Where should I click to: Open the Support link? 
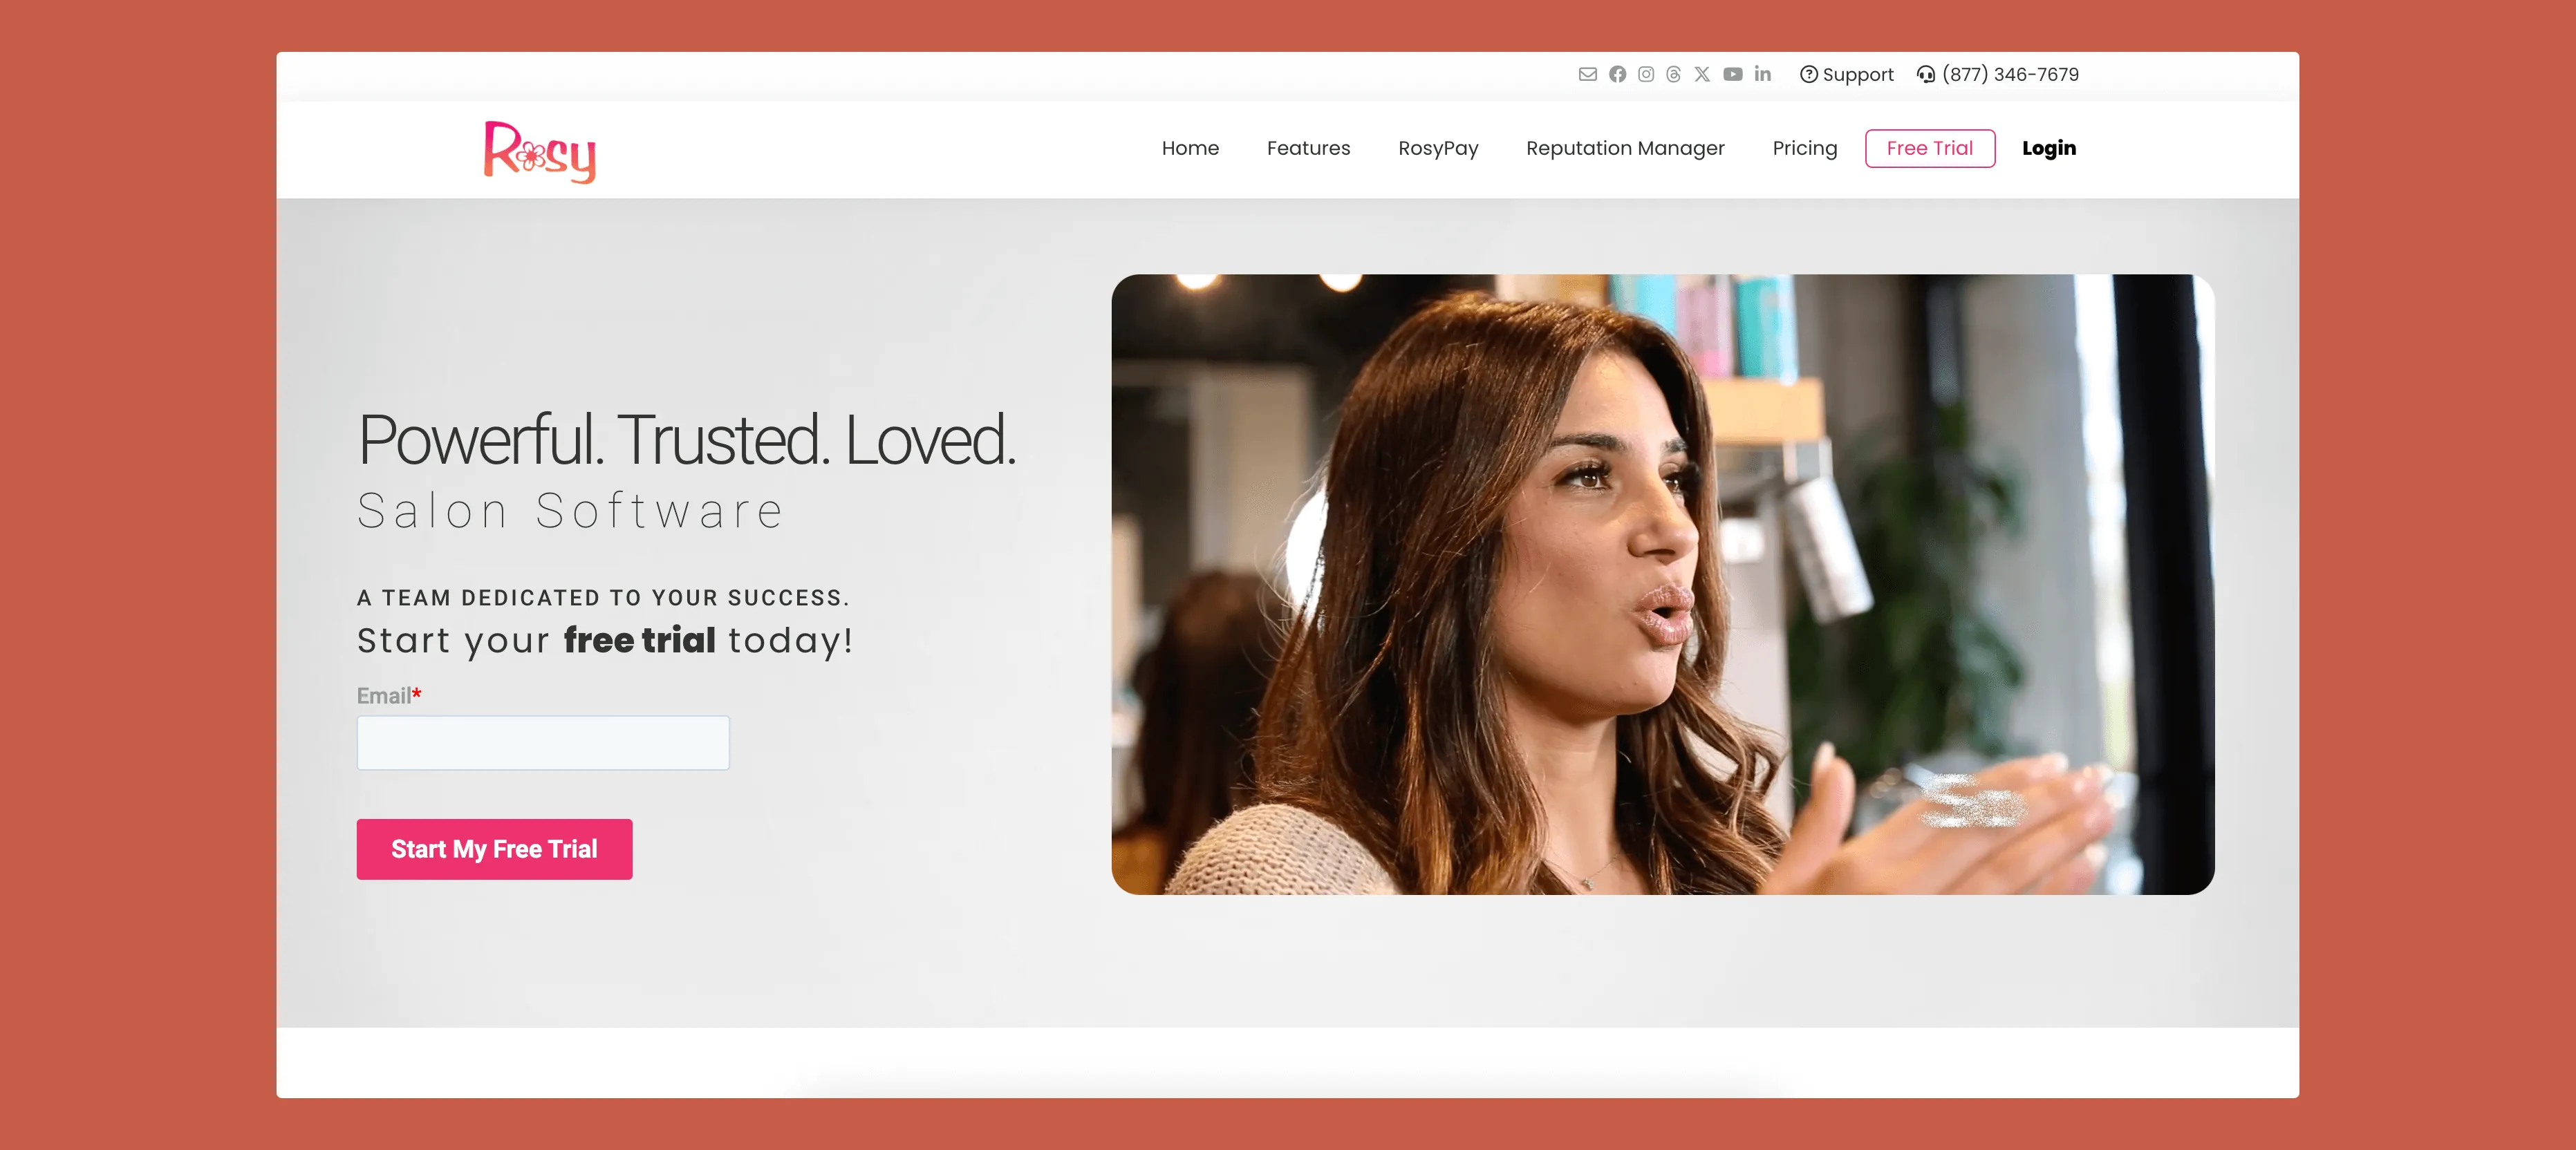click(1847, 74)
